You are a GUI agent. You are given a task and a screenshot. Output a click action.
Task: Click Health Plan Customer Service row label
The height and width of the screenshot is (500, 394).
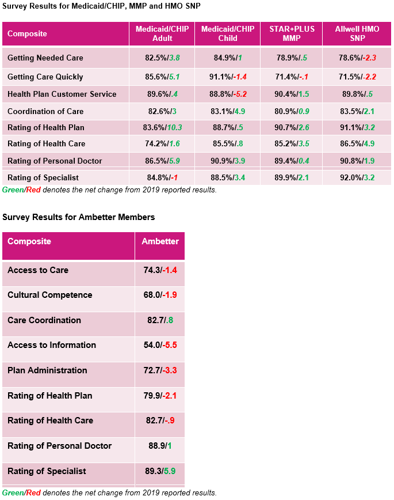point(62,94)
